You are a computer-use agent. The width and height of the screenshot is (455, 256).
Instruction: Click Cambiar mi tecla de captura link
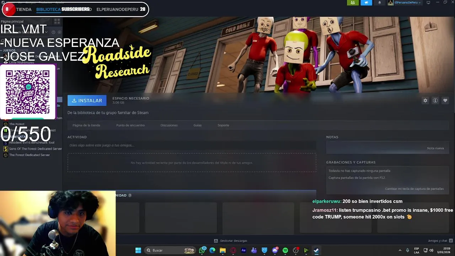(414, 189)
